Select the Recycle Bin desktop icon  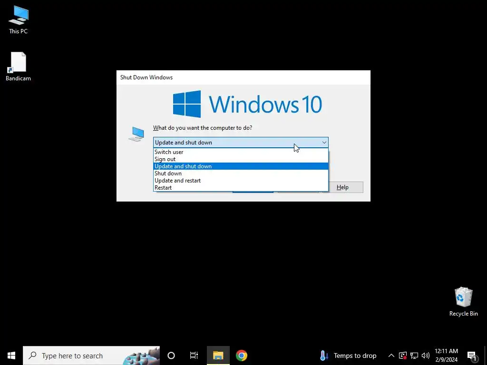[x=463, y=301]
